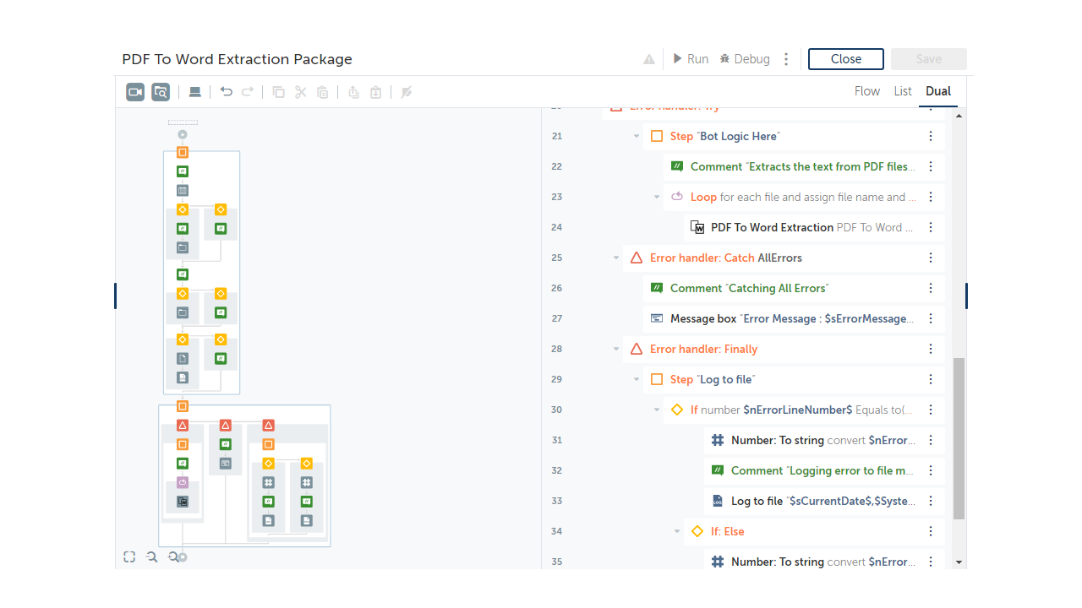
Task: Click the Debug bug icon
Action: [x=725, y=59]
